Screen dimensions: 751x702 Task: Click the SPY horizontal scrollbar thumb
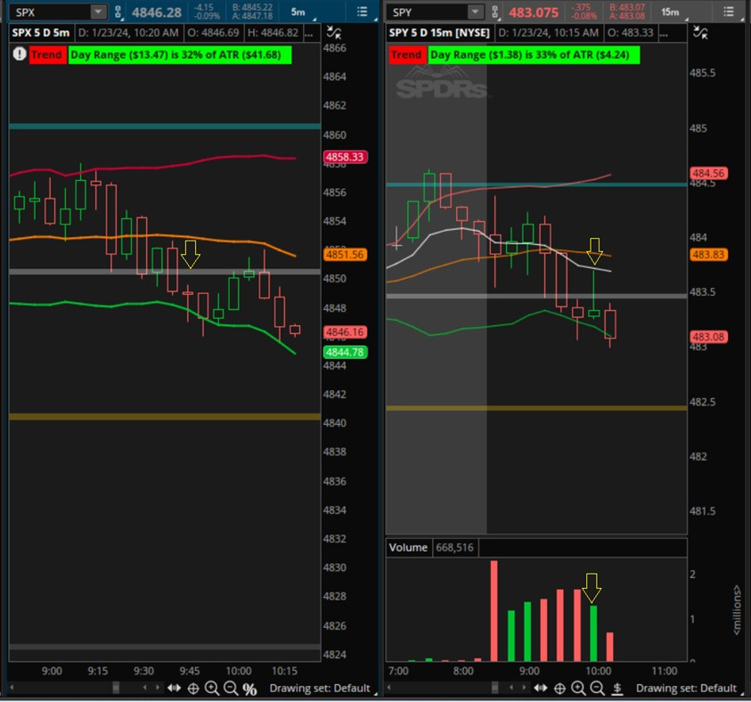coord(494,688)
